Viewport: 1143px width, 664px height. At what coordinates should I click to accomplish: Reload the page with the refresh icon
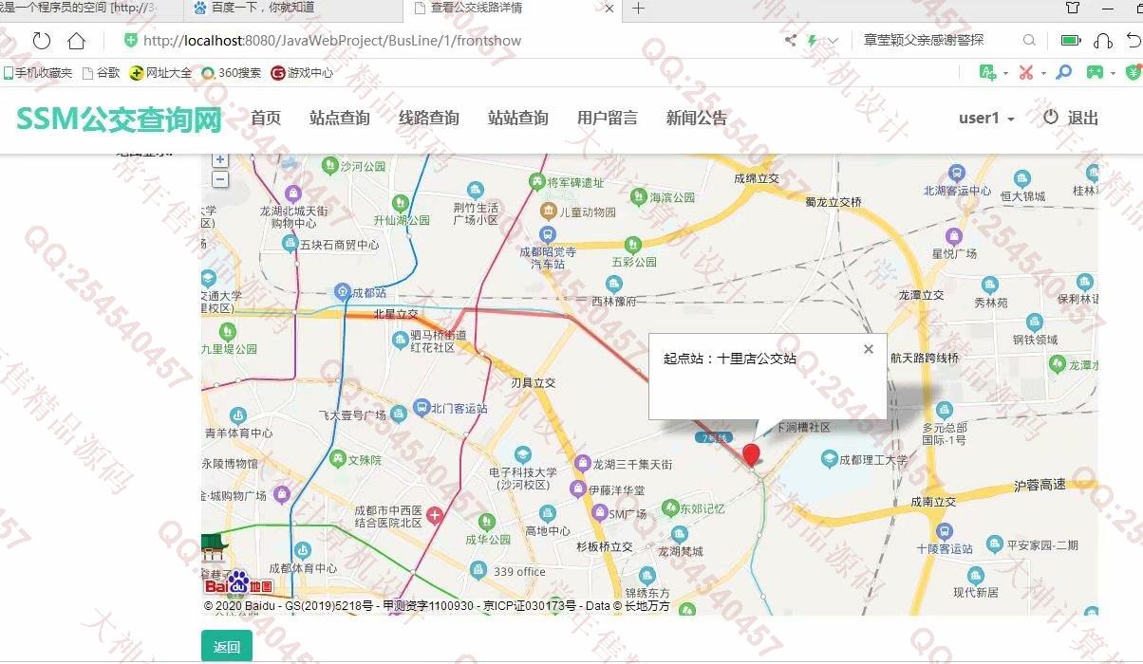point(41,41)
